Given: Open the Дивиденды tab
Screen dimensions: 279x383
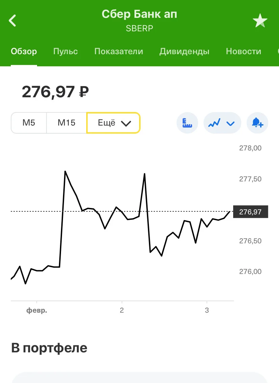Looking at the screenshot, I should (x=184, y=51).
